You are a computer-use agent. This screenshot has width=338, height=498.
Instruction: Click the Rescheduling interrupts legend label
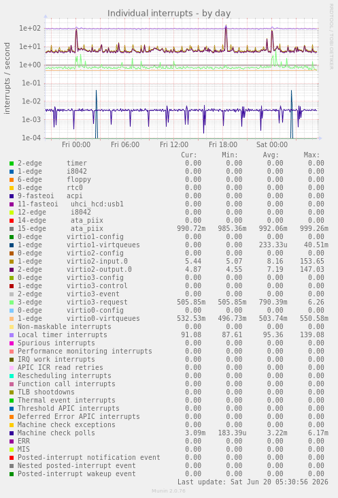click(65, 376)
